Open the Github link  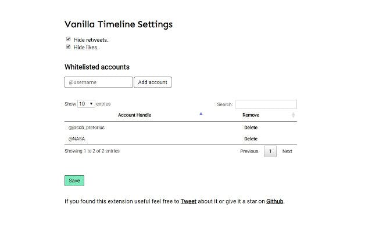point(275,201)
